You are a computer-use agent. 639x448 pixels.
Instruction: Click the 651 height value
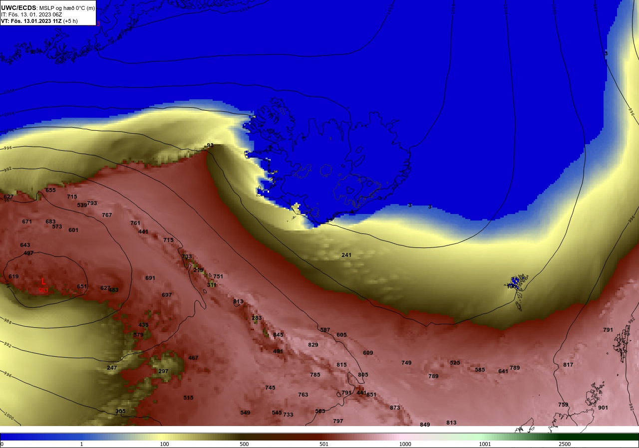tap(82, 286)
